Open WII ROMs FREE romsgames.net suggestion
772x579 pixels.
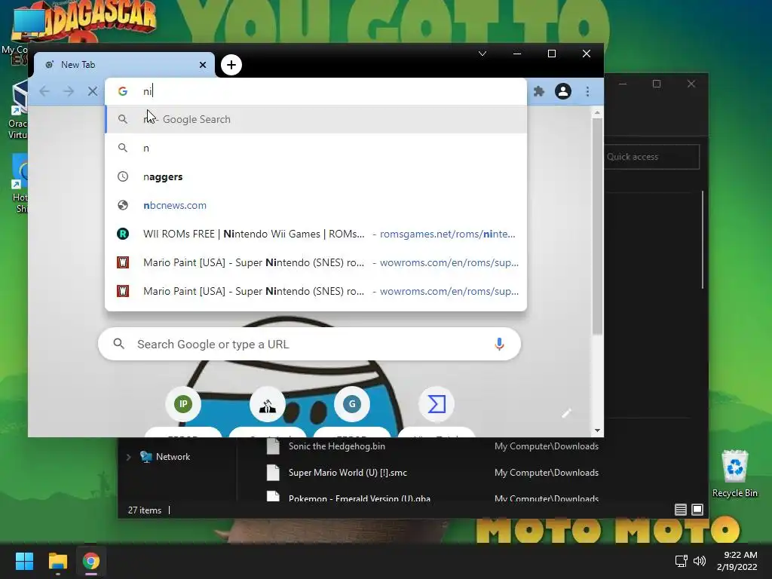316,234
